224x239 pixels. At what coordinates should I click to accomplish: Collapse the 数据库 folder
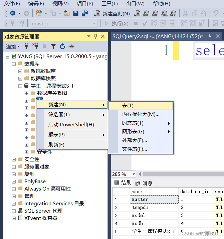[14, 64]
